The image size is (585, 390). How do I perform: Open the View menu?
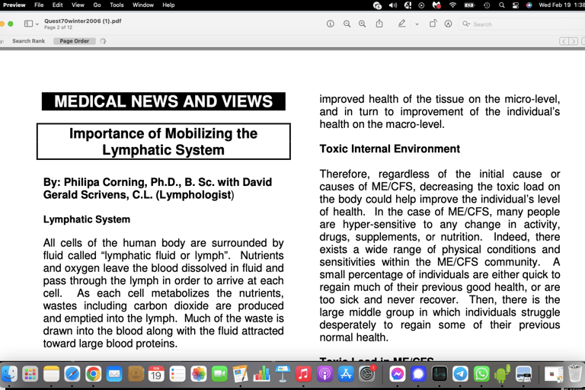click(78, 5)
